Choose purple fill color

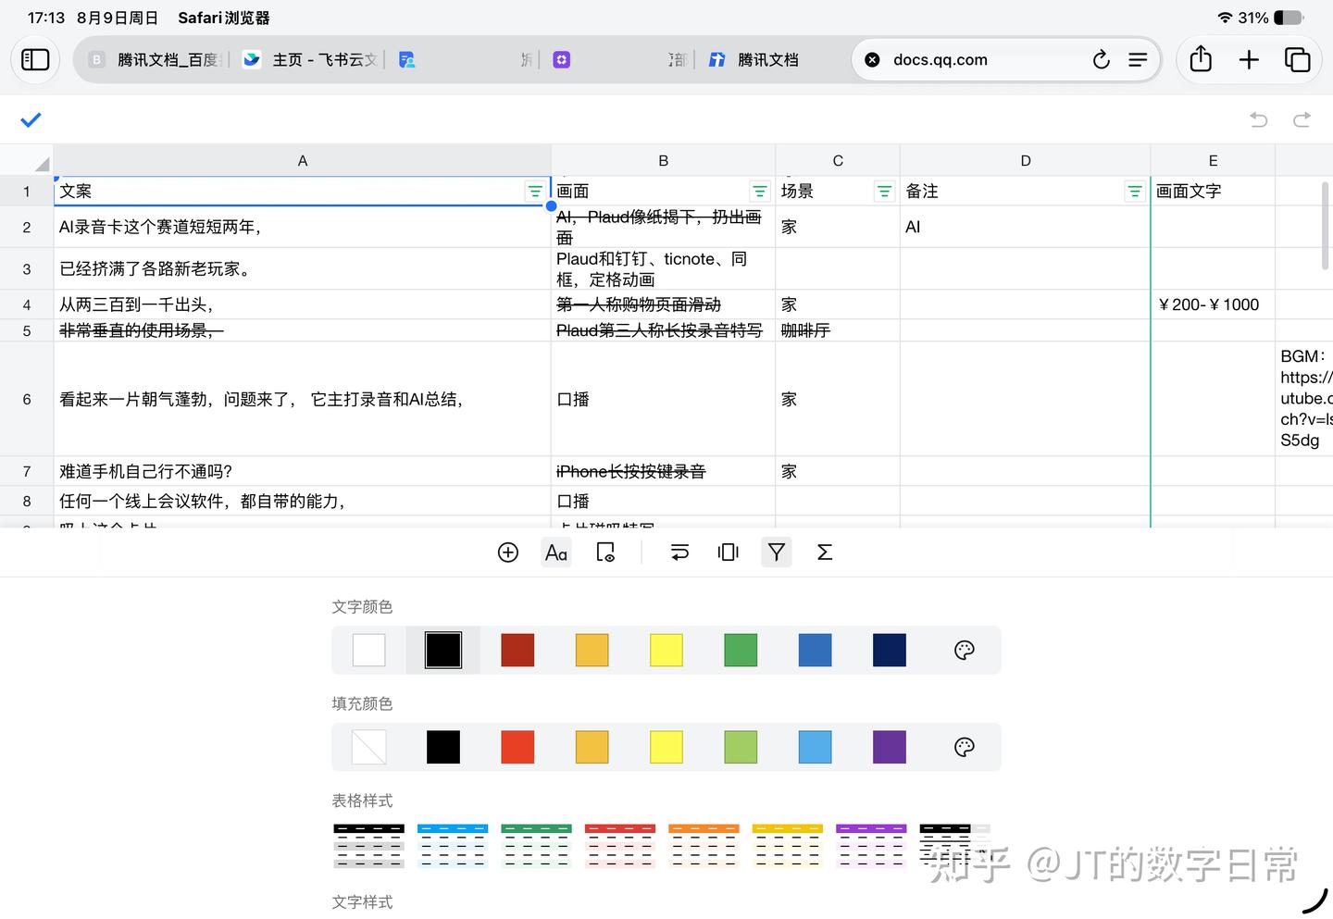coord(890,747)
